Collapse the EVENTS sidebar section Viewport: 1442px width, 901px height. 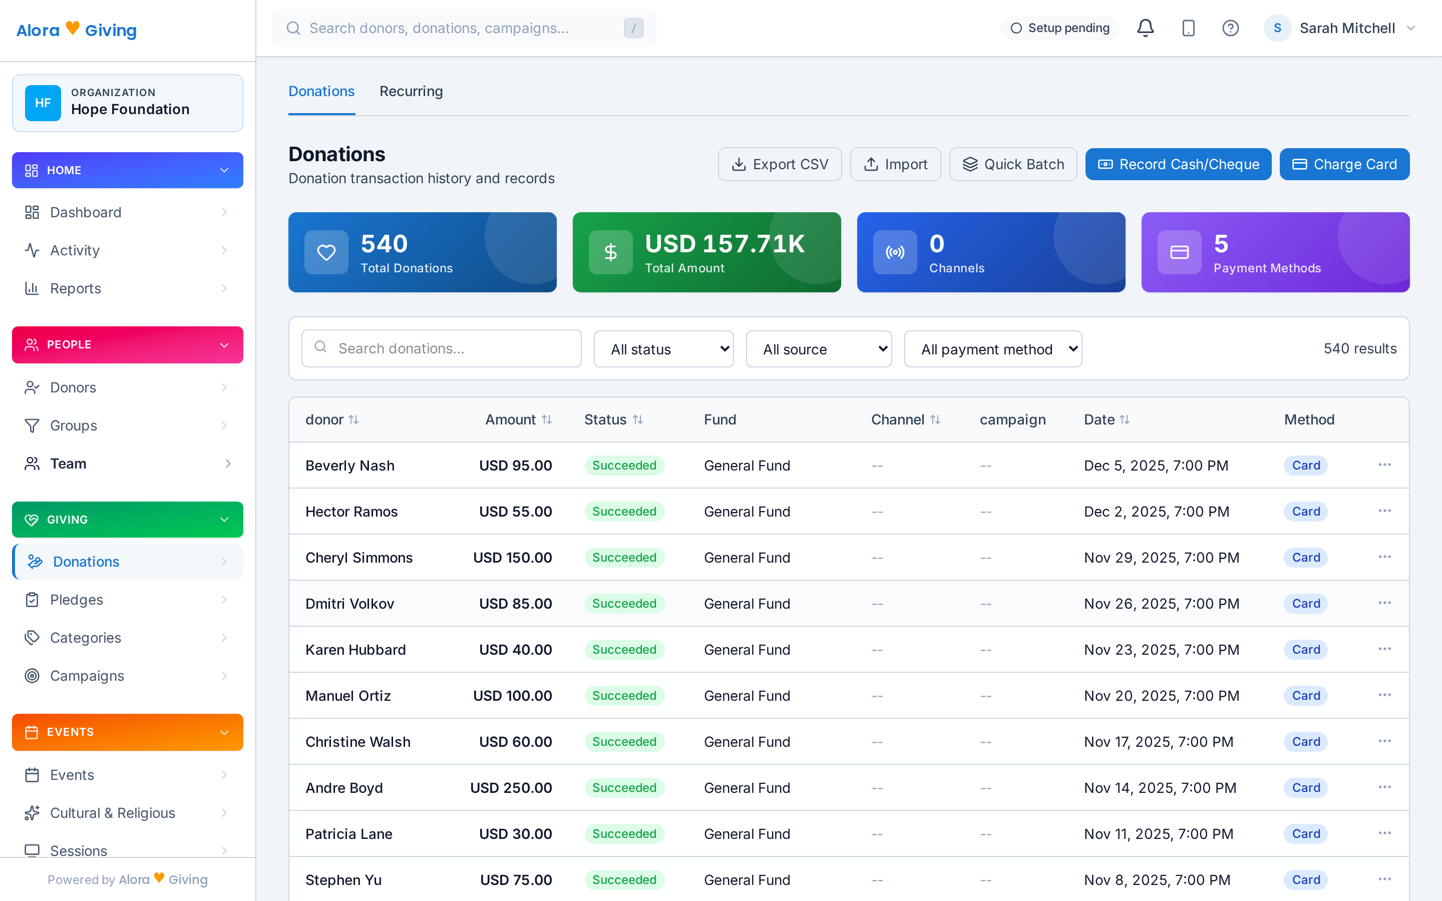coord(128,732)
